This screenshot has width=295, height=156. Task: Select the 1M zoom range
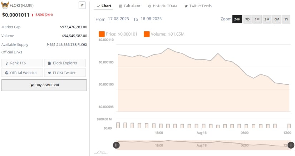coord(257,19)
